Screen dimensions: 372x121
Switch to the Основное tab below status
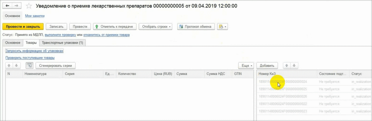tap(13, 43)
